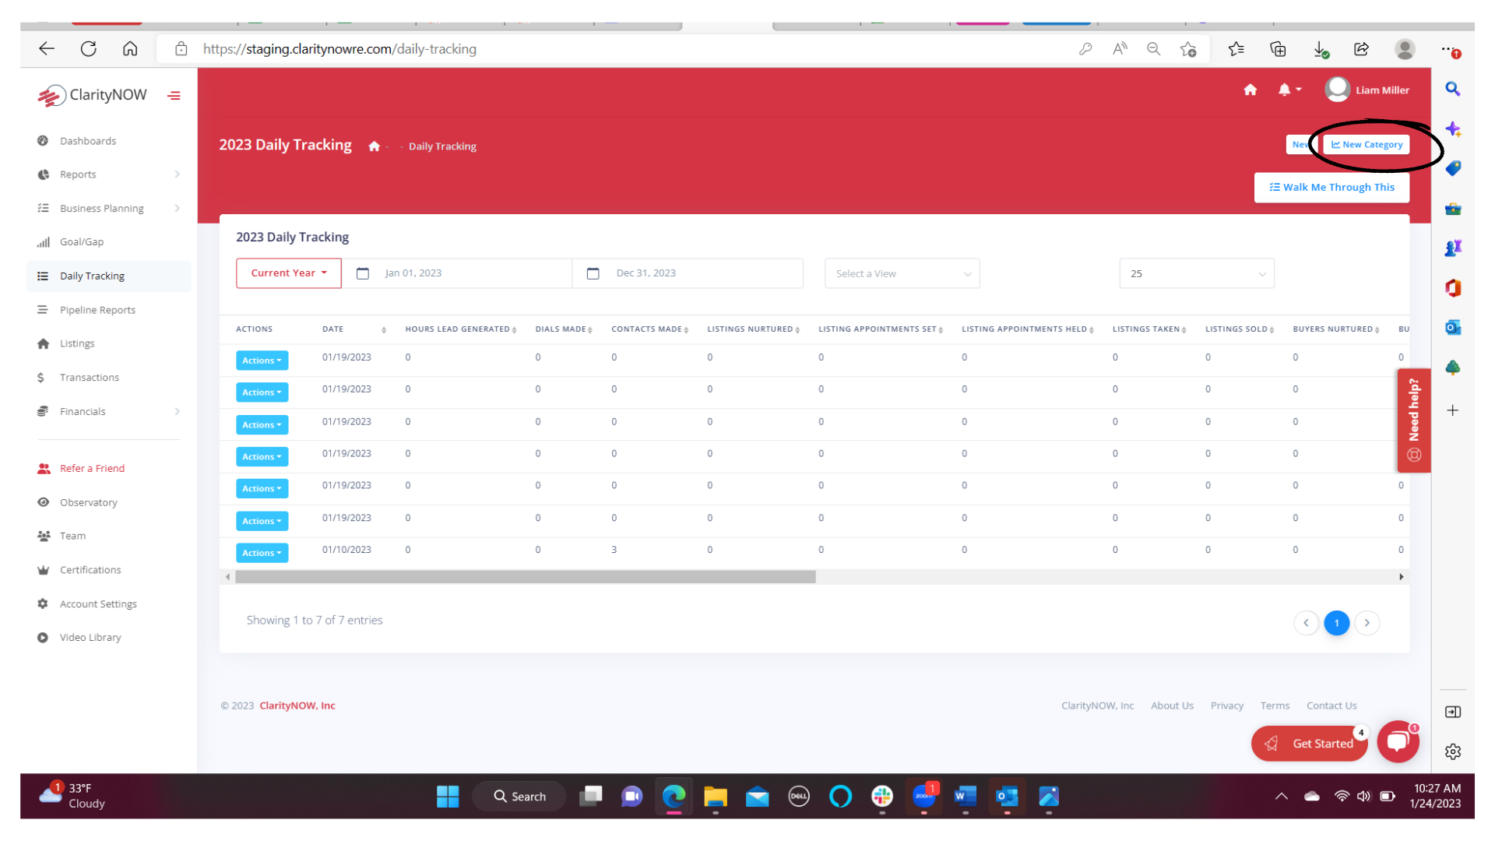Click the New Category button
1495x841 pixels.
(1367, 145)
